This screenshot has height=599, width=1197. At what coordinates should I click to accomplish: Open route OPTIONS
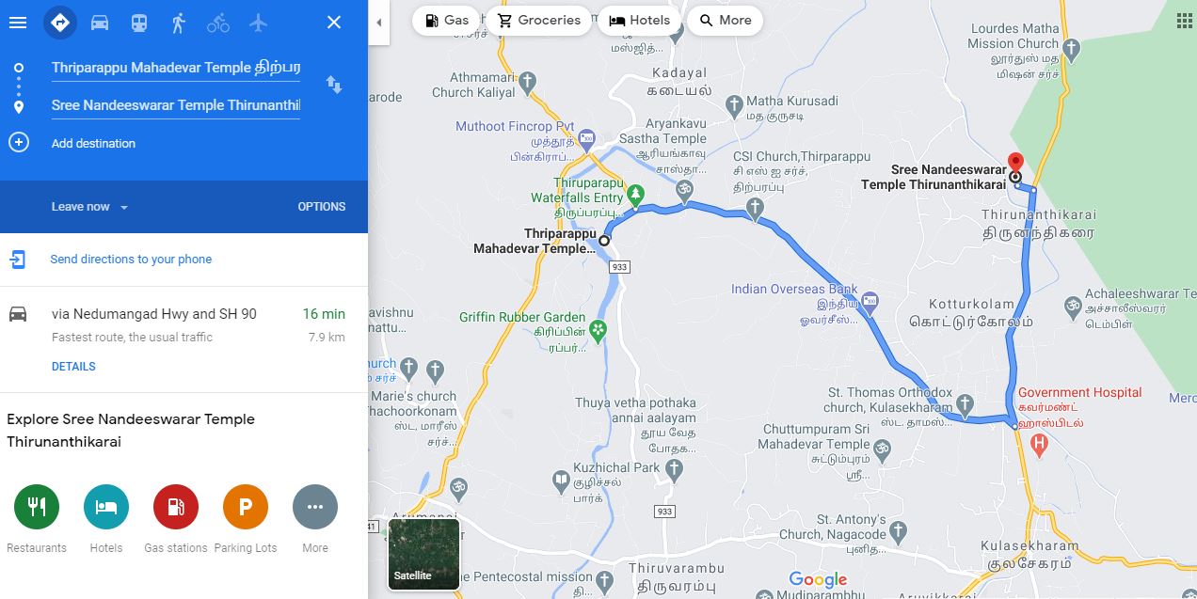coord(322,207)
